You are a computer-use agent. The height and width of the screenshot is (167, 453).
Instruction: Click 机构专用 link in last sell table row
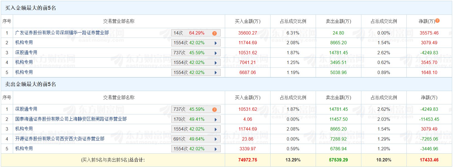coord(24,149)
